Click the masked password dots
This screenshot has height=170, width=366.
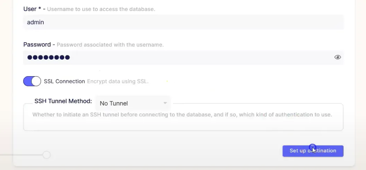click(49, 57)
